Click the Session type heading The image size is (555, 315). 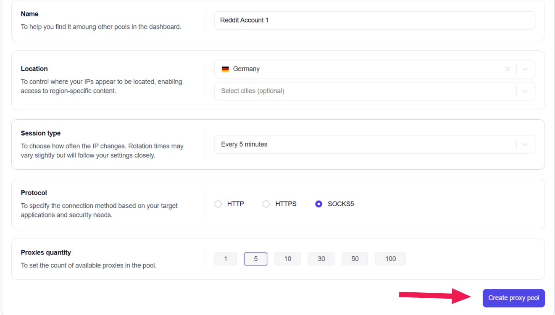click(x=41, y=133)
